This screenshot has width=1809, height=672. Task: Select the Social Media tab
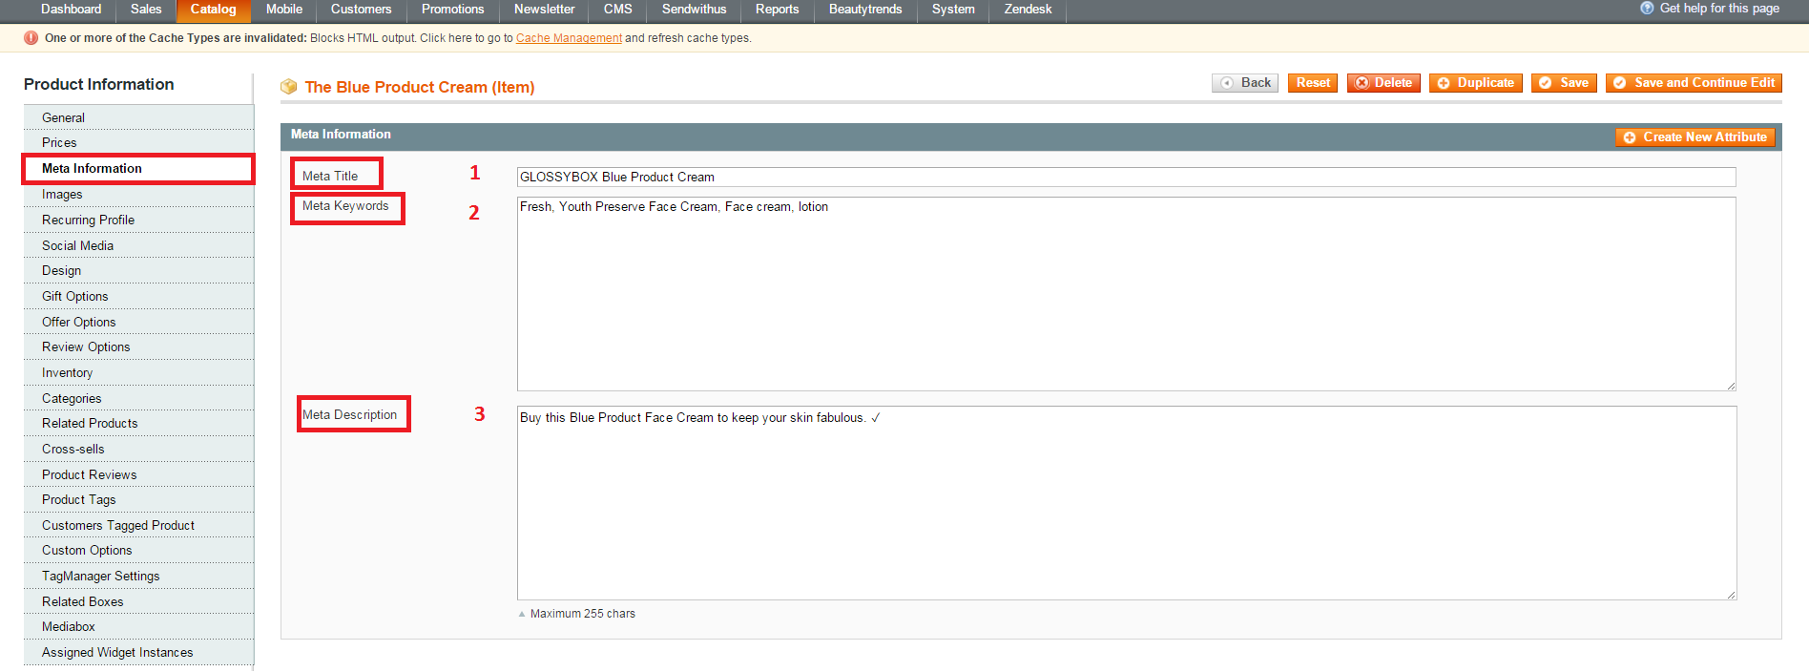pyautogui.click(x=138, y=245)
